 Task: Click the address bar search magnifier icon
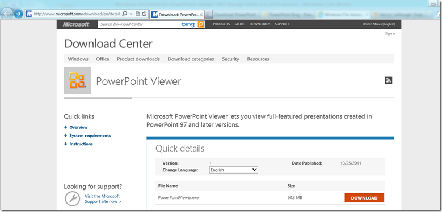tap(125, 14)
